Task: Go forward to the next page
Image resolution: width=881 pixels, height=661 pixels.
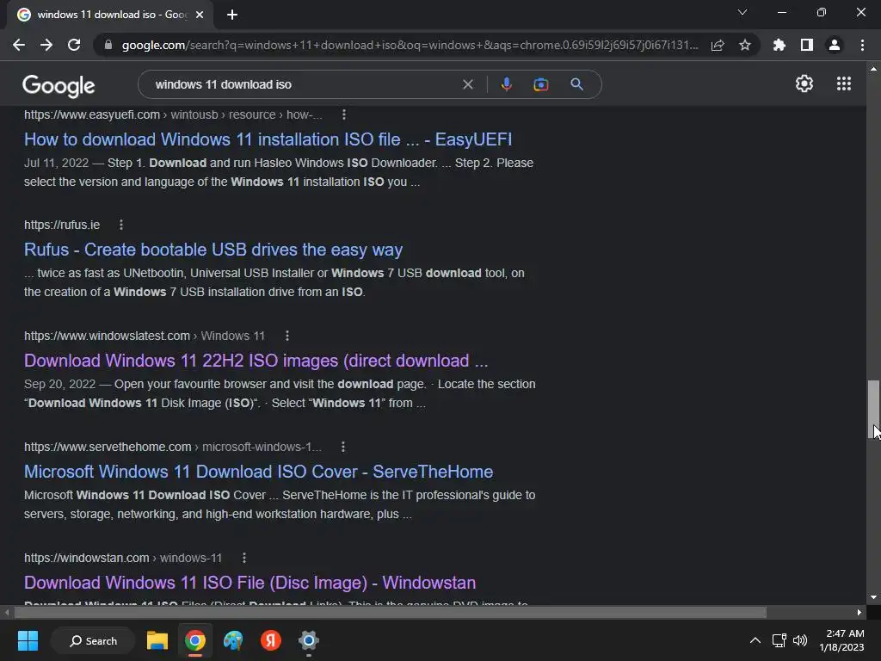Action: [46, 45]
